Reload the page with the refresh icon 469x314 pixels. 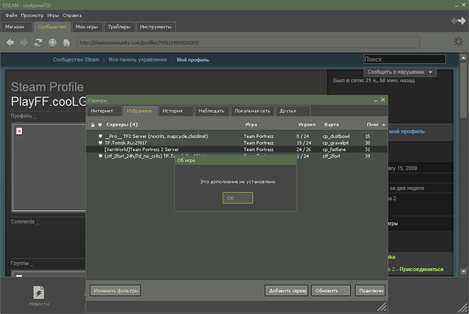pyautogui.click(x=38, y=42)
